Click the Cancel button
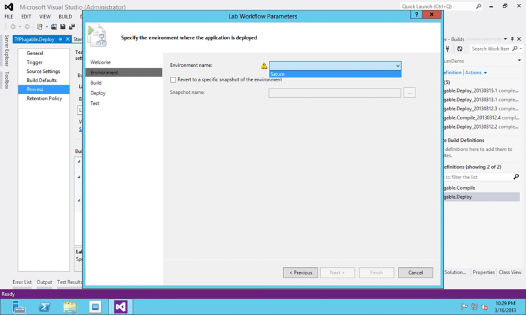526x315 pixels. 416,273
